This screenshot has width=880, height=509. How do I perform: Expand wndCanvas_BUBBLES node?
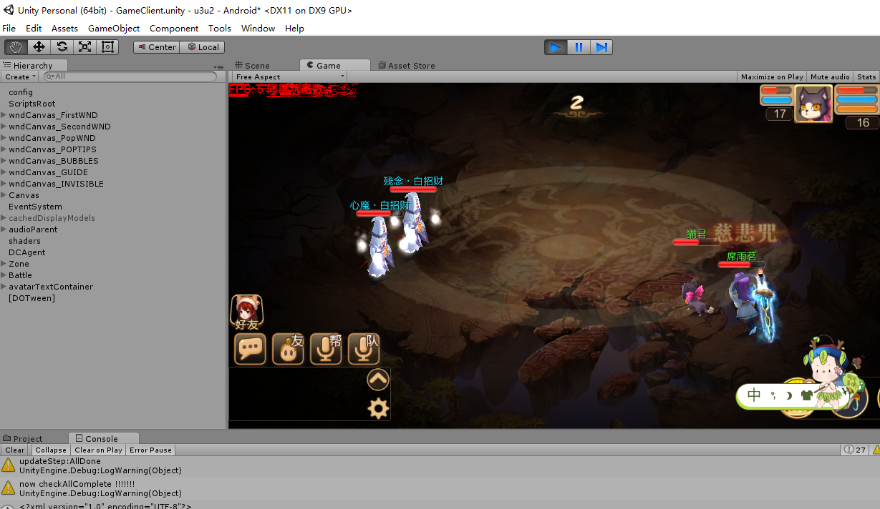(x=4, y=161)
